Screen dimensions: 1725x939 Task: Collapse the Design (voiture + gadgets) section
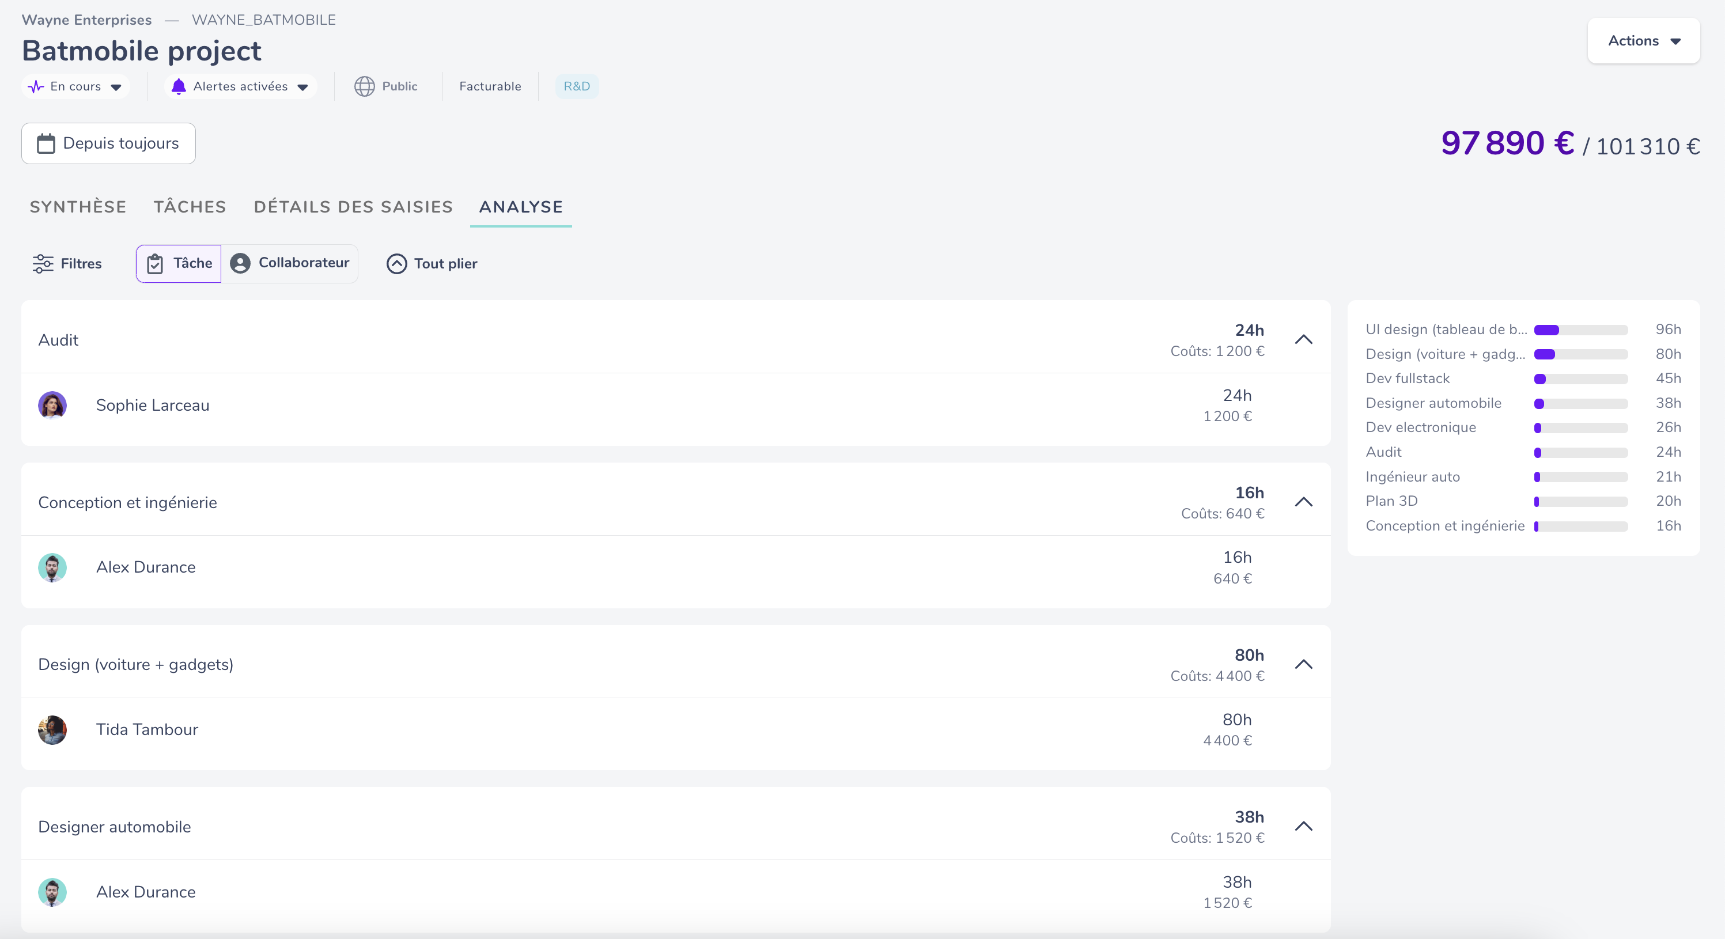[1304, 664]
